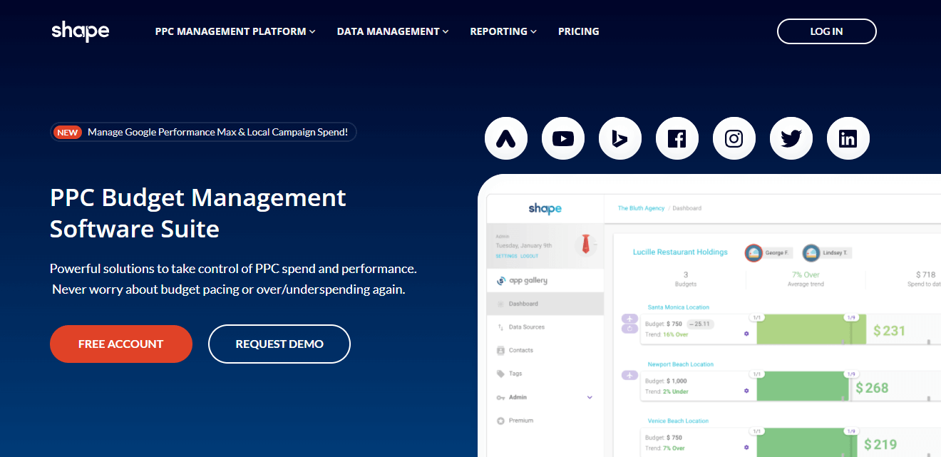Click the George F. name label
The height and width of the screenshot is (457, 941).
(x=777, y=253)
